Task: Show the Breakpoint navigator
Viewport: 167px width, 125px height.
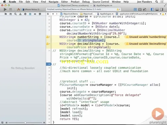Action: coord(35,14)
